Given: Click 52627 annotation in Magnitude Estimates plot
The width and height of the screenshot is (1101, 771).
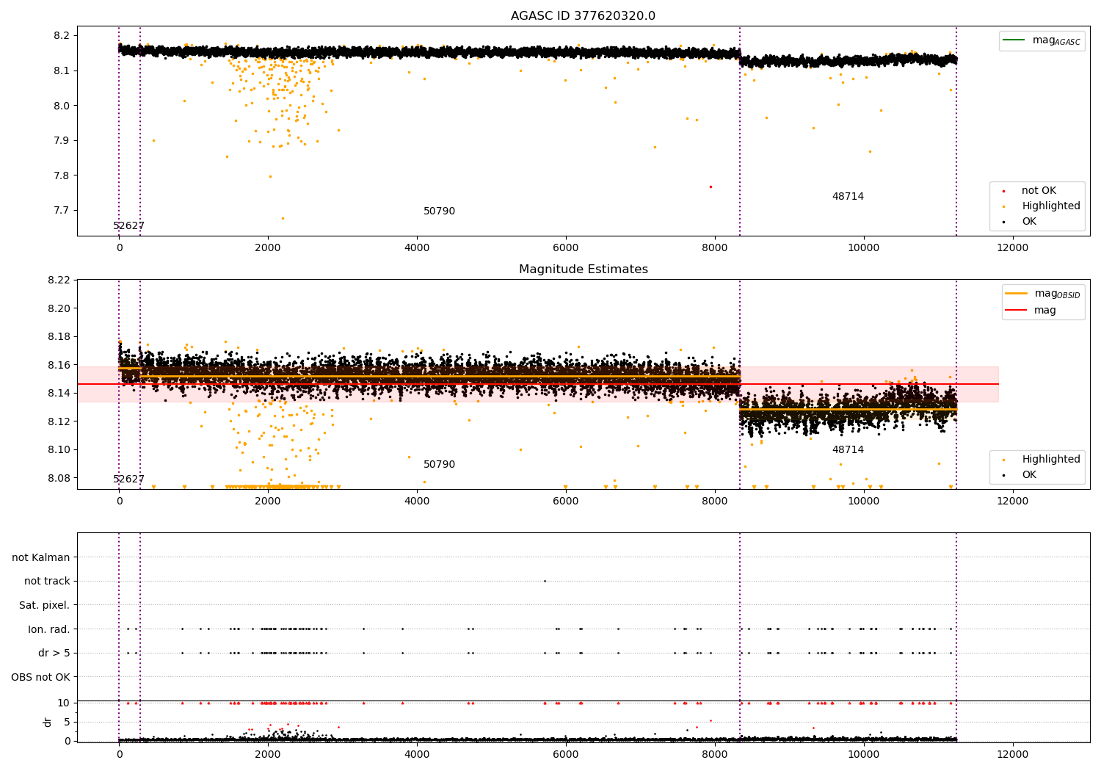Looking at the screenshot, I should (x=128, y=479).
